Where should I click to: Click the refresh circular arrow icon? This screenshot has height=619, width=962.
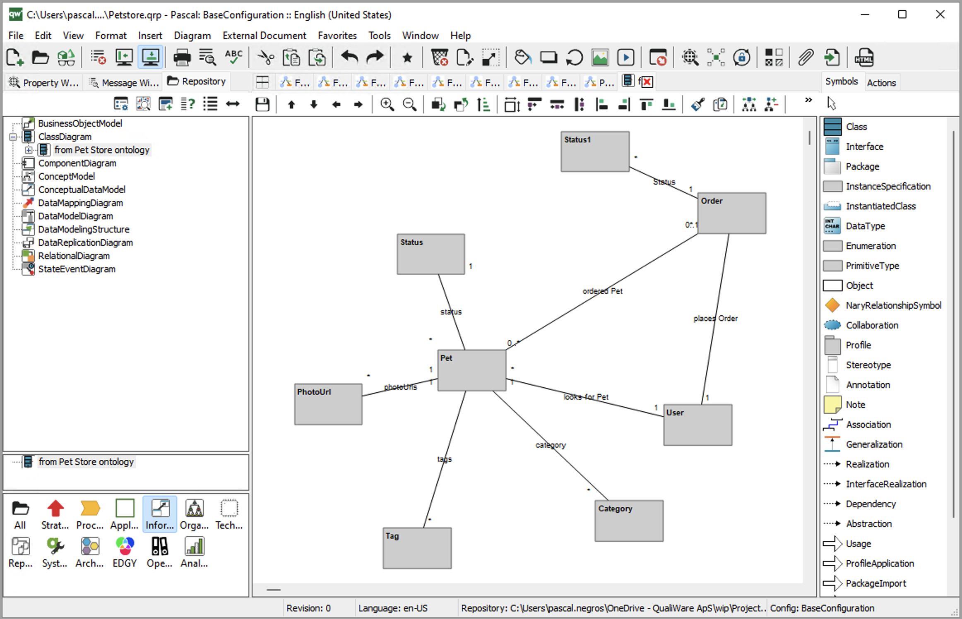click(x=575, y=58)
